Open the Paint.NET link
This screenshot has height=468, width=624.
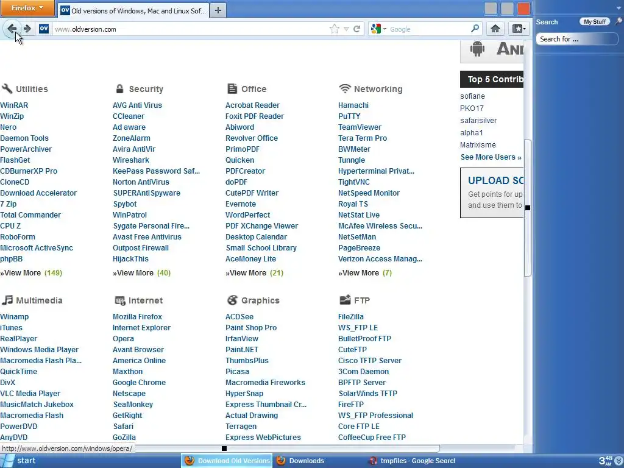241,350
